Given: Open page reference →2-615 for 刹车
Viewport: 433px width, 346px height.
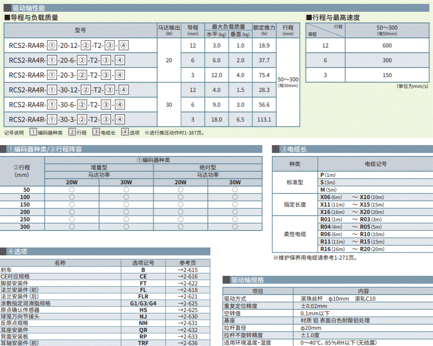Looking at the screenshot, I should pyautogui.click(x=188, y=270).
